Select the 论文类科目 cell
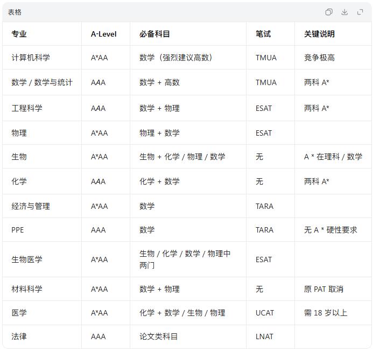Image resolution: width=373 pixels, height=351 pixels. 158,336
